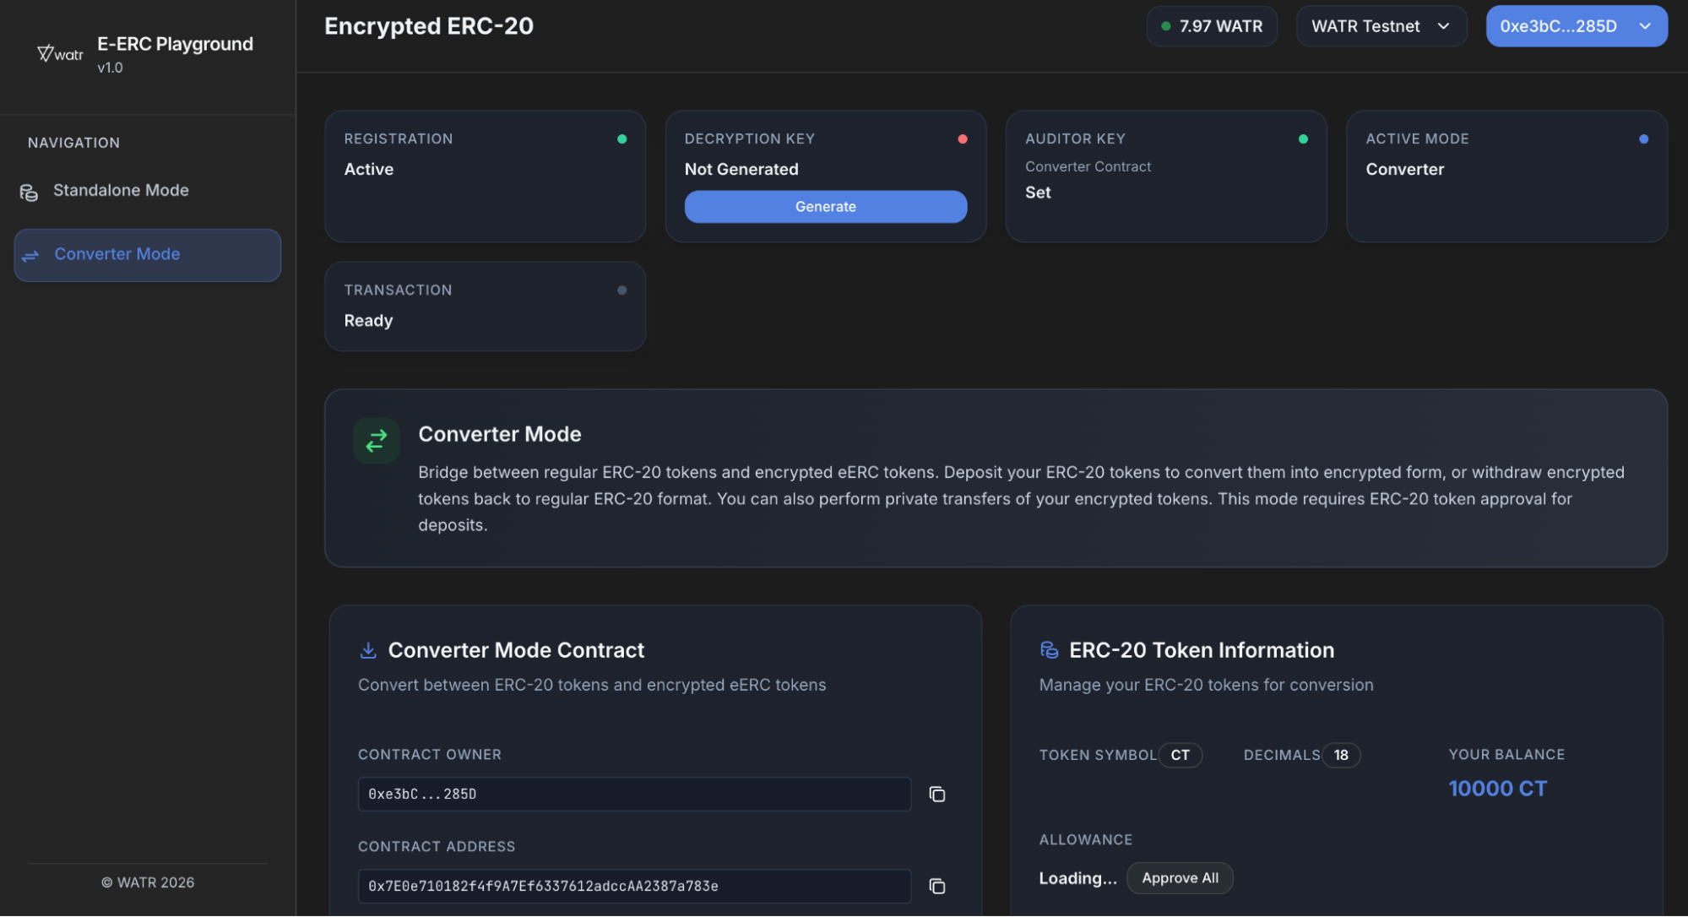Click the Standalone Mode coins icon
This screenshot has height=917, width=1688.
tap(29, 193)
